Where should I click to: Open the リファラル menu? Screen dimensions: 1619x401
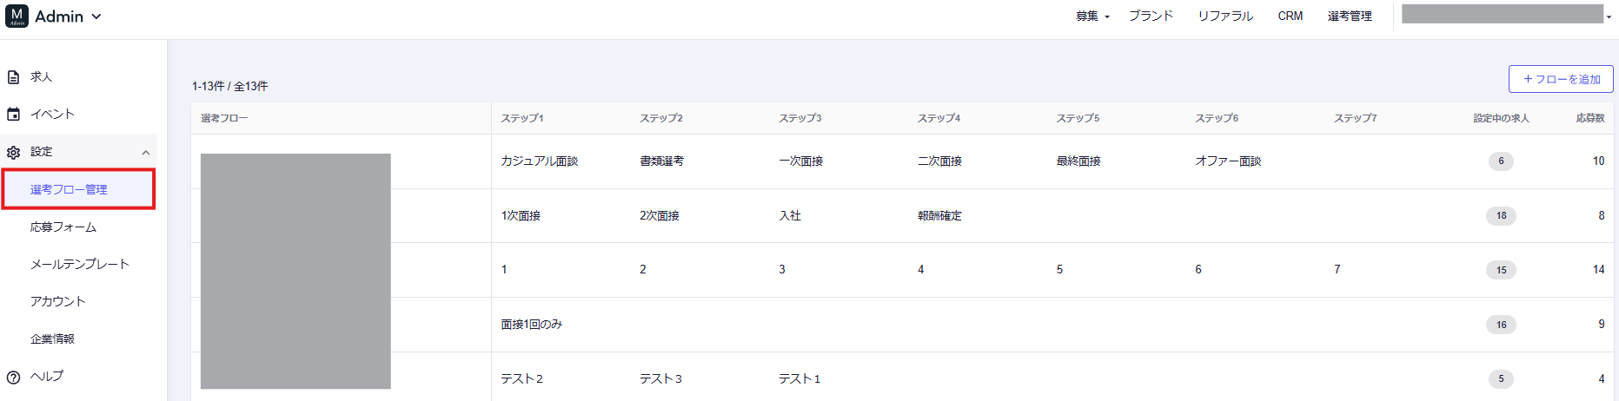click(x=1225, y=16)
